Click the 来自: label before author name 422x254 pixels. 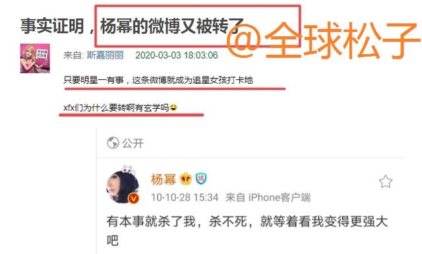[74, 55]
